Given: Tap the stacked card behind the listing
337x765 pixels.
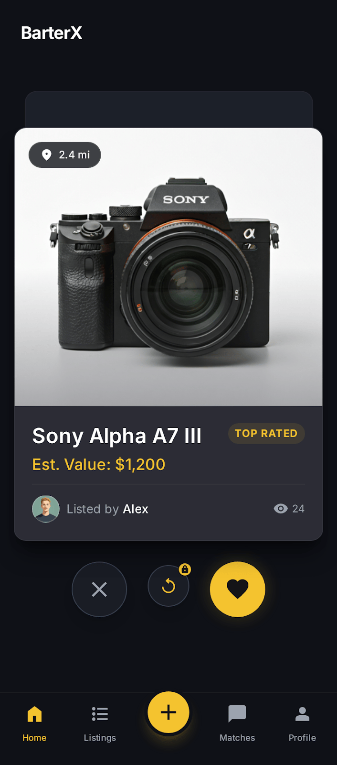Looking at the screenshot, I should [168, 109].
